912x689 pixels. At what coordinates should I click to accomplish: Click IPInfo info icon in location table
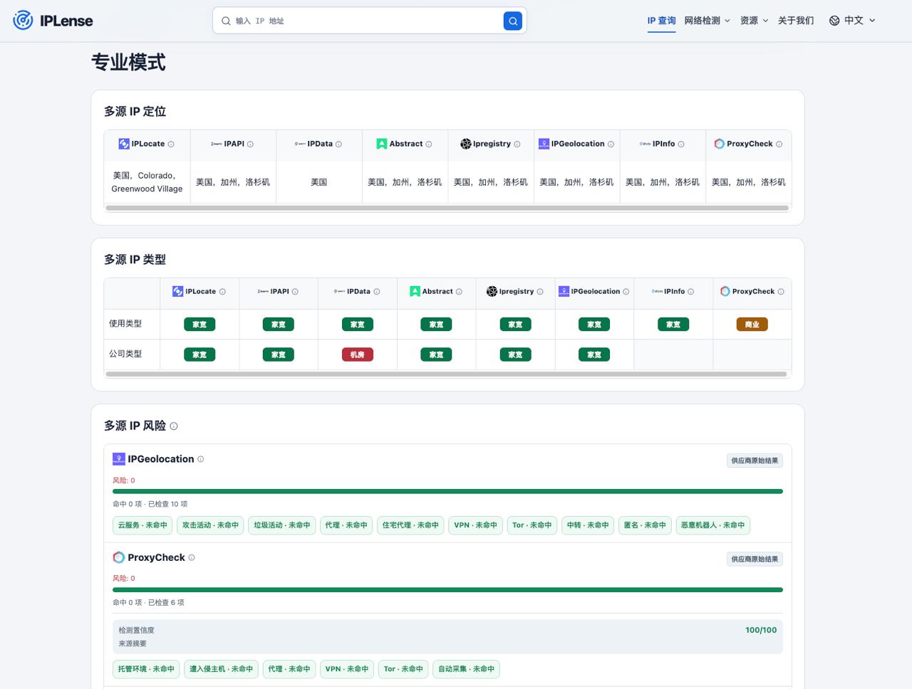click(x=681, y=144)
